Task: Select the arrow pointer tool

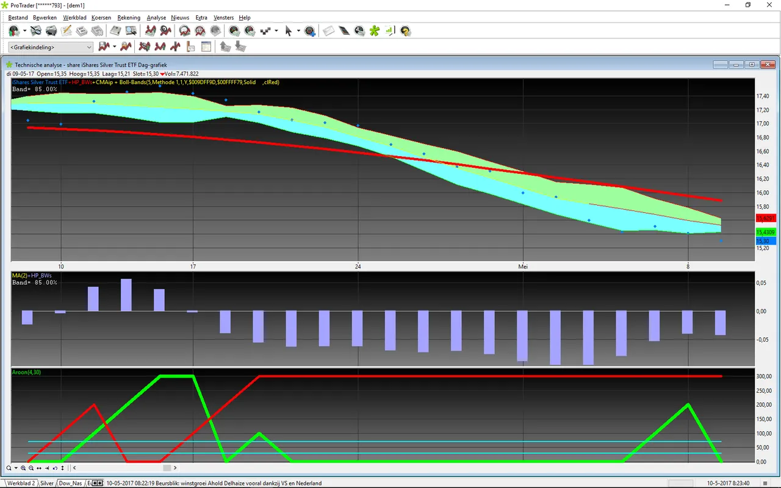Action: coord(289,30)
